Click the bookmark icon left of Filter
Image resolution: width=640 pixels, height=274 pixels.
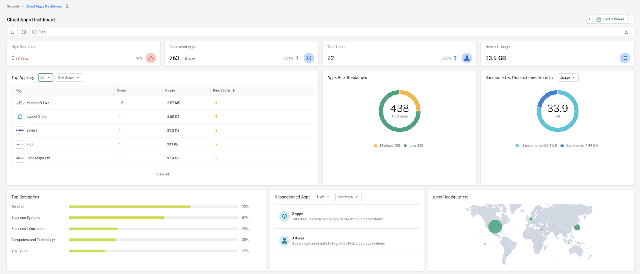tap(12, 32)
